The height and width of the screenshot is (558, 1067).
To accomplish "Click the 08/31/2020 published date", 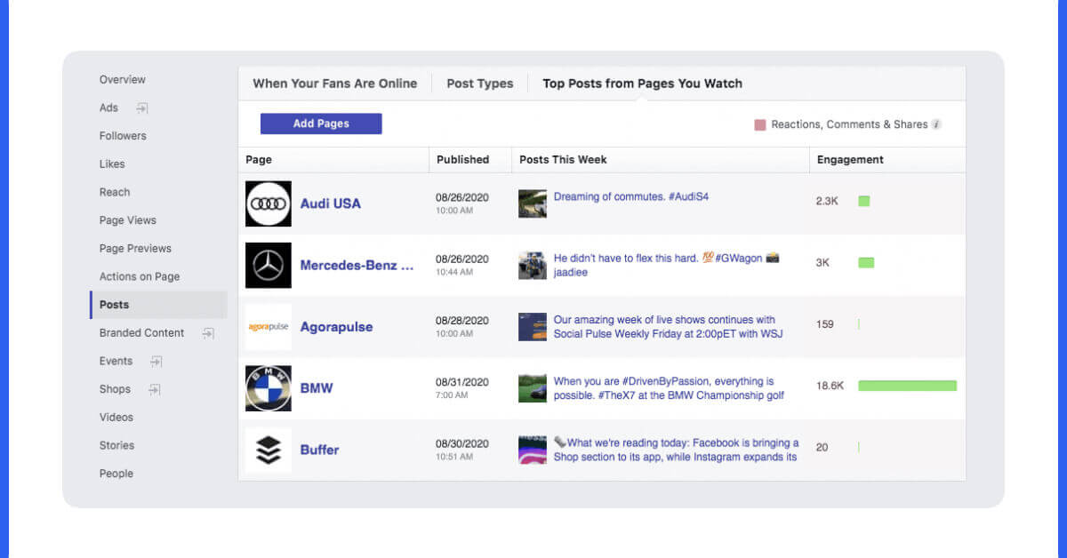I will coord(462,382).
